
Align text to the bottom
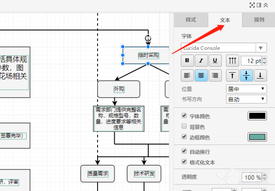click(260, 75)
